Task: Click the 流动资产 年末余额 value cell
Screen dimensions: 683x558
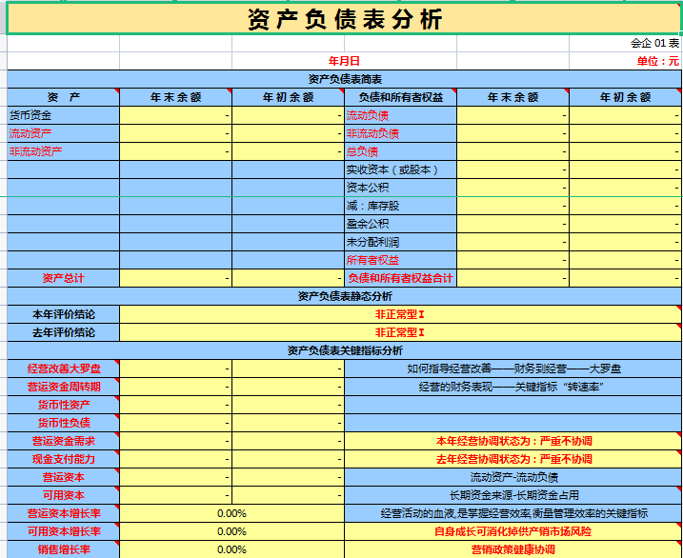Action: click(175, 133)
